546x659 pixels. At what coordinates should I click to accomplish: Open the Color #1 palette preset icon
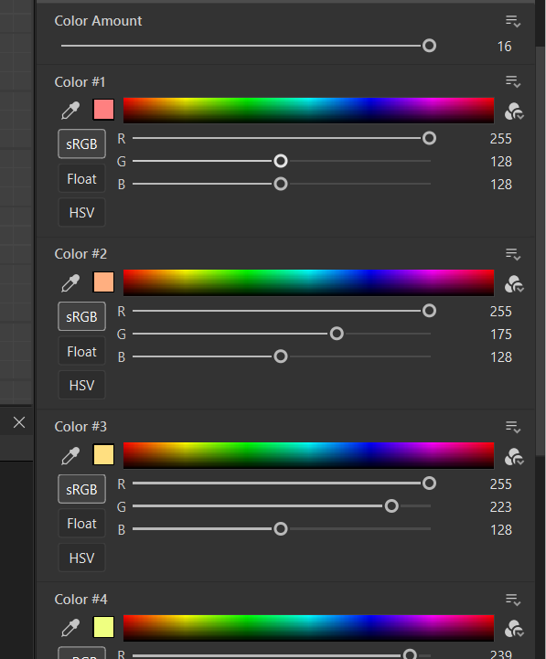(x=514, y=112)
